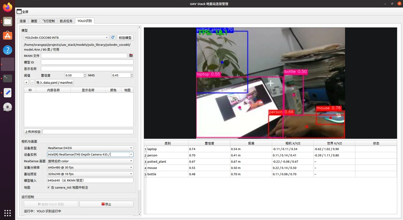
Task: Click the 类别 column header
Action: point(167,143)
